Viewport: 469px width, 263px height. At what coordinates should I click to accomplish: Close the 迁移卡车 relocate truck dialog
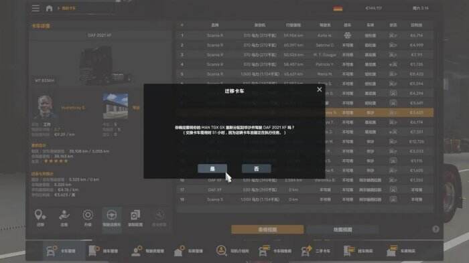pos(320,90)
